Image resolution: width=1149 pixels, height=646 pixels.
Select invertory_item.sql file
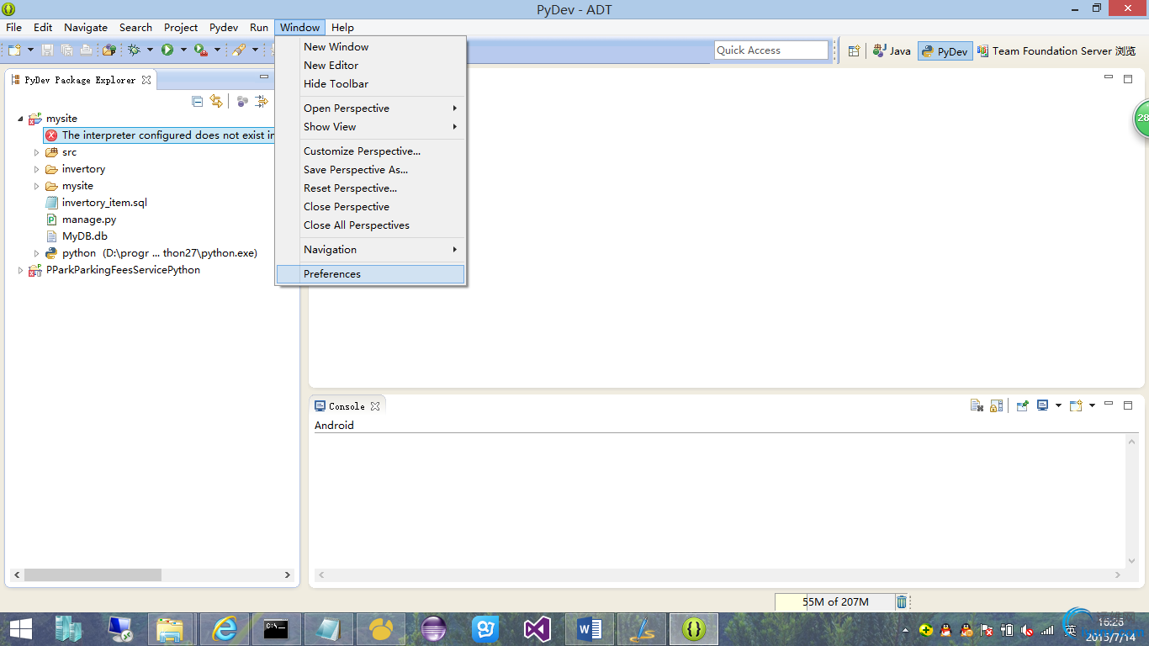tap(104, 203)
